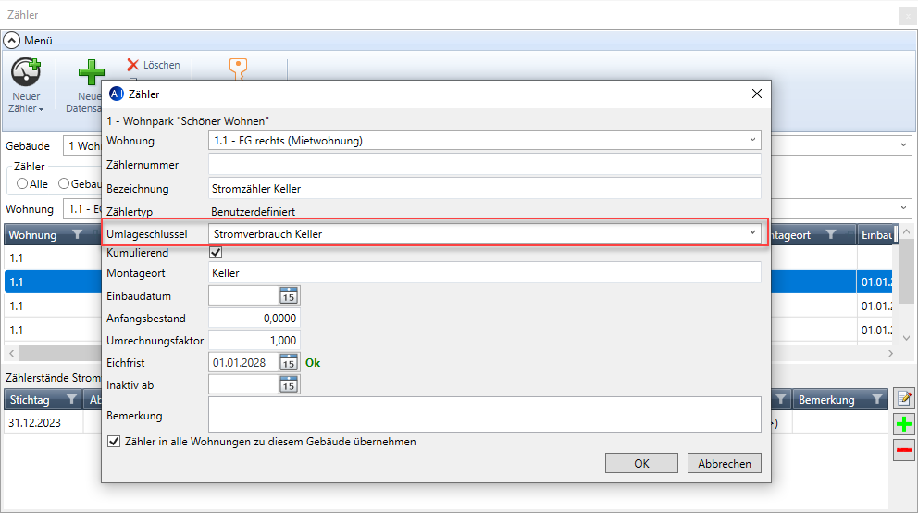Screen dimensions: 918x513
Task: Click the edit reading pencil icon
Action: [x=903, y=398]
